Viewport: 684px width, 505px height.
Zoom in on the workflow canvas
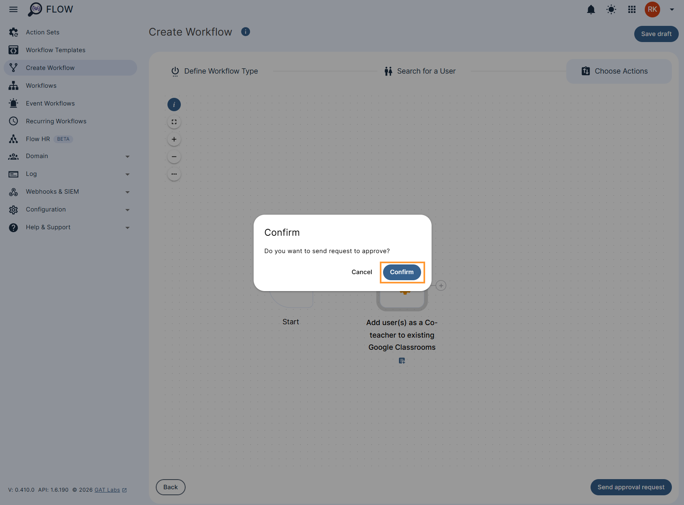point(174,139)
